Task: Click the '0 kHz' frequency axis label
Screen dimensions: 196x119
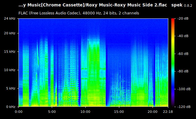Action: pos(11,107)
